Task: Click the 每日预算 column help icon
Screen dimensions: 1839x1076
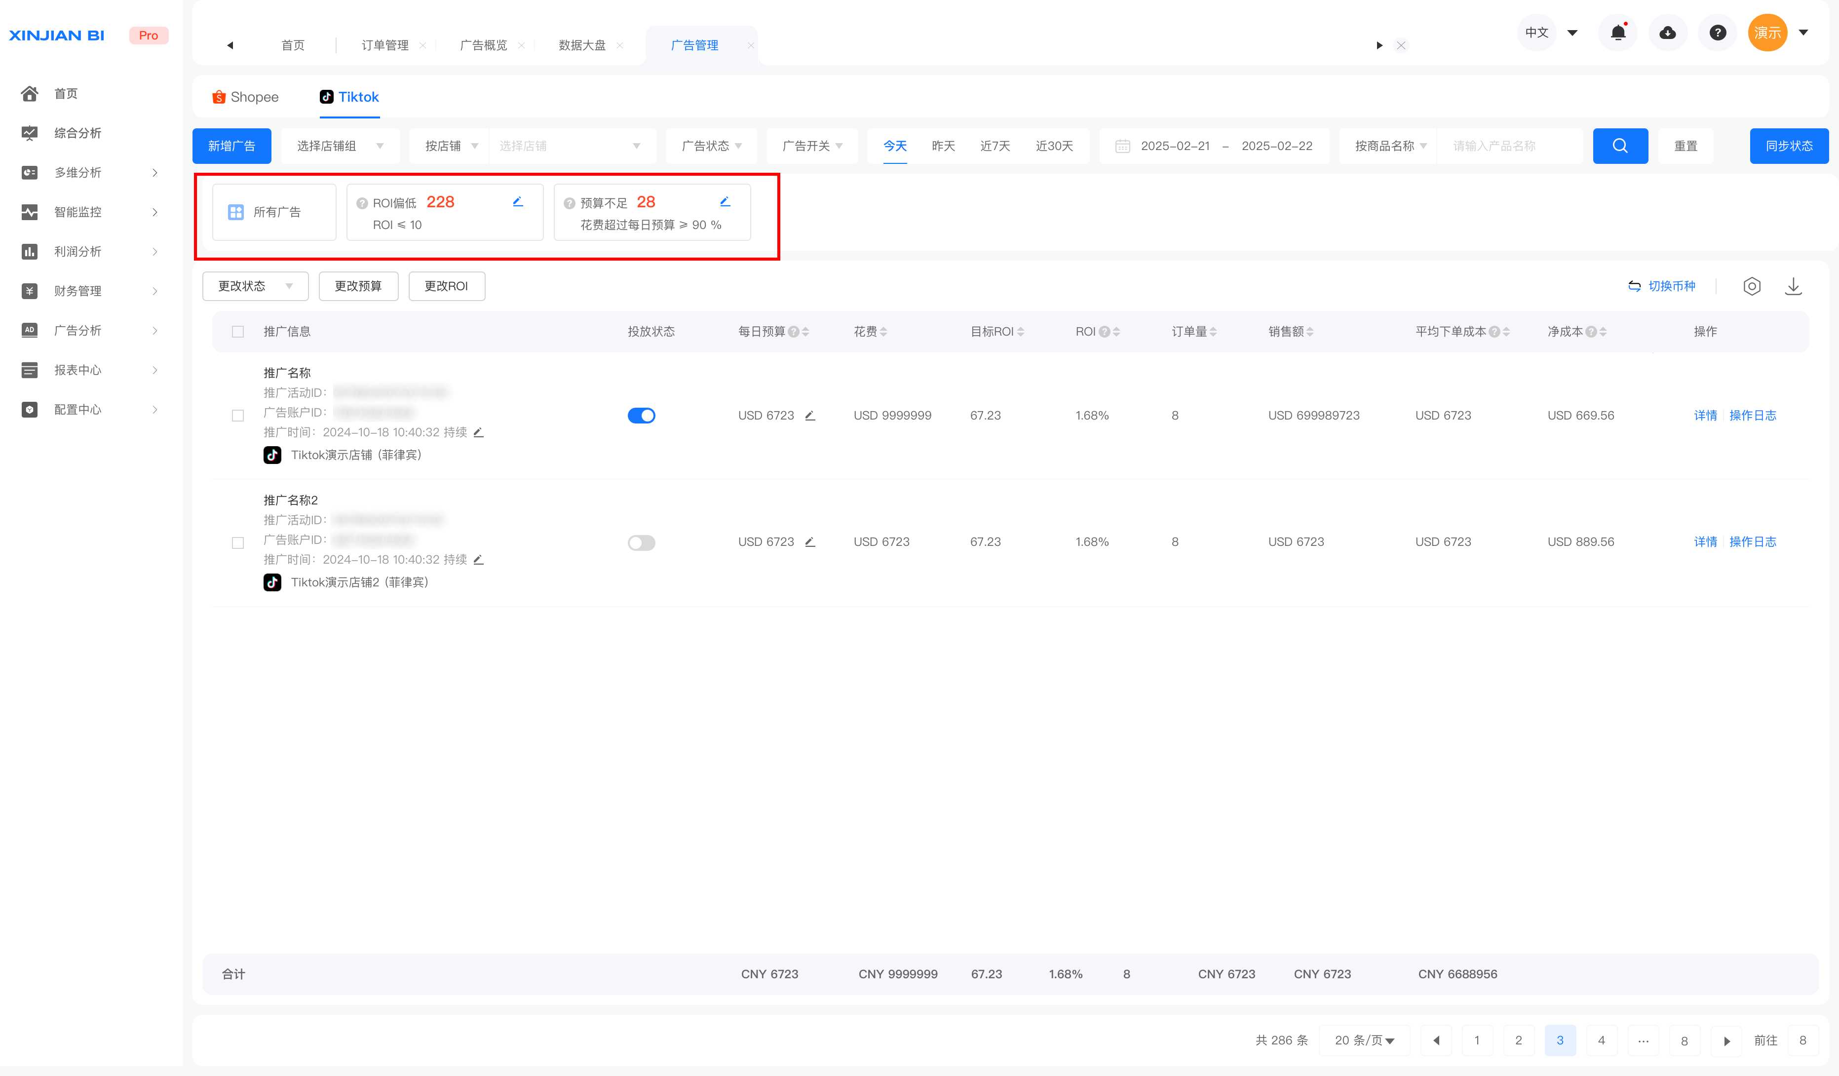Action: [793, 332]
